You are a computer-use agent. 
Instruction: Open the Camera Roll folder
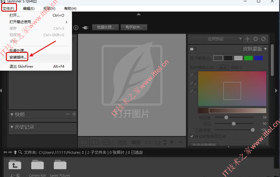click(37, 168)
